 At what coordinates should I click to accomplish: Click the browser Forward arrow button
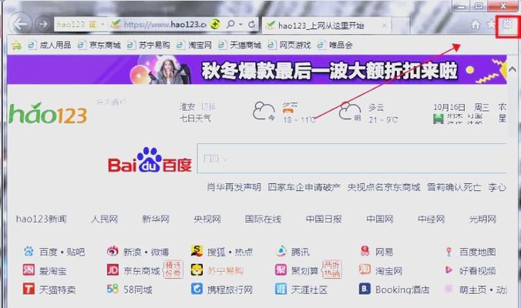coord(43,24)
